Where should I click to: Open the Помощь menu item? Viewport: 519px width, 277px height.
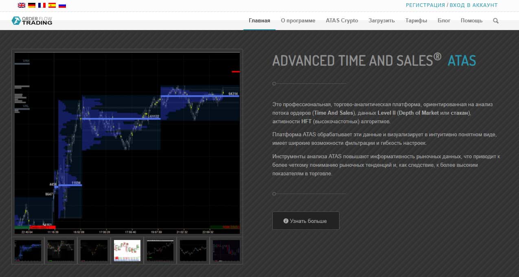coord(471,21)
